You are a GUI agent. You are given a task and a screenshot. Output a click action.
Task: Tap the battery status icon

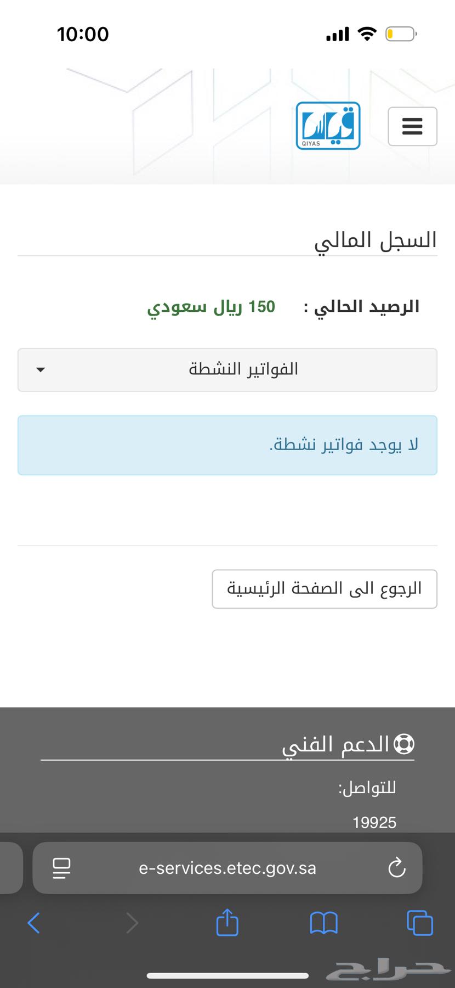[401, 35]
